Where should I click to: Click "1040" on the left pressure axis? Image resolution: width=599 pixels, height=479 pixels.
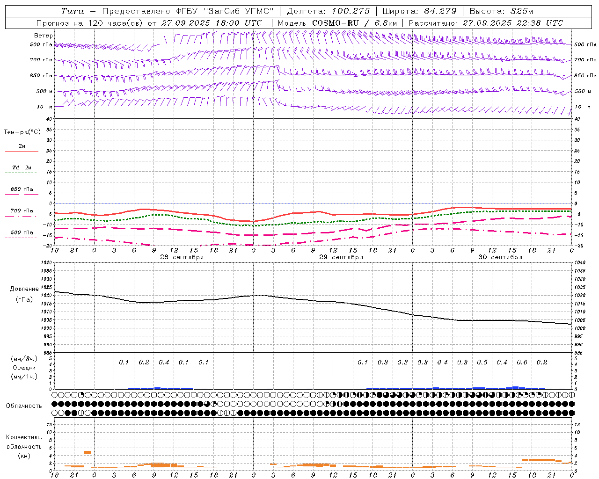[47, 263]
